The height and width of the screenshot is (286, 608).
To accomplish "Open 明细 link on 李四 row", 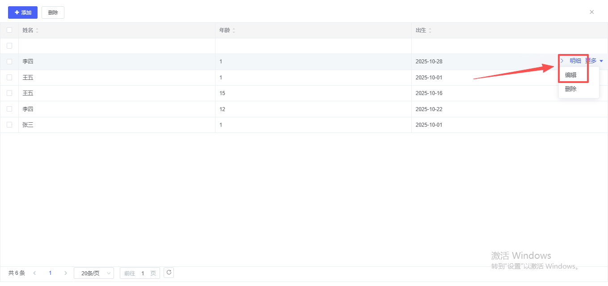I will 575,61.
